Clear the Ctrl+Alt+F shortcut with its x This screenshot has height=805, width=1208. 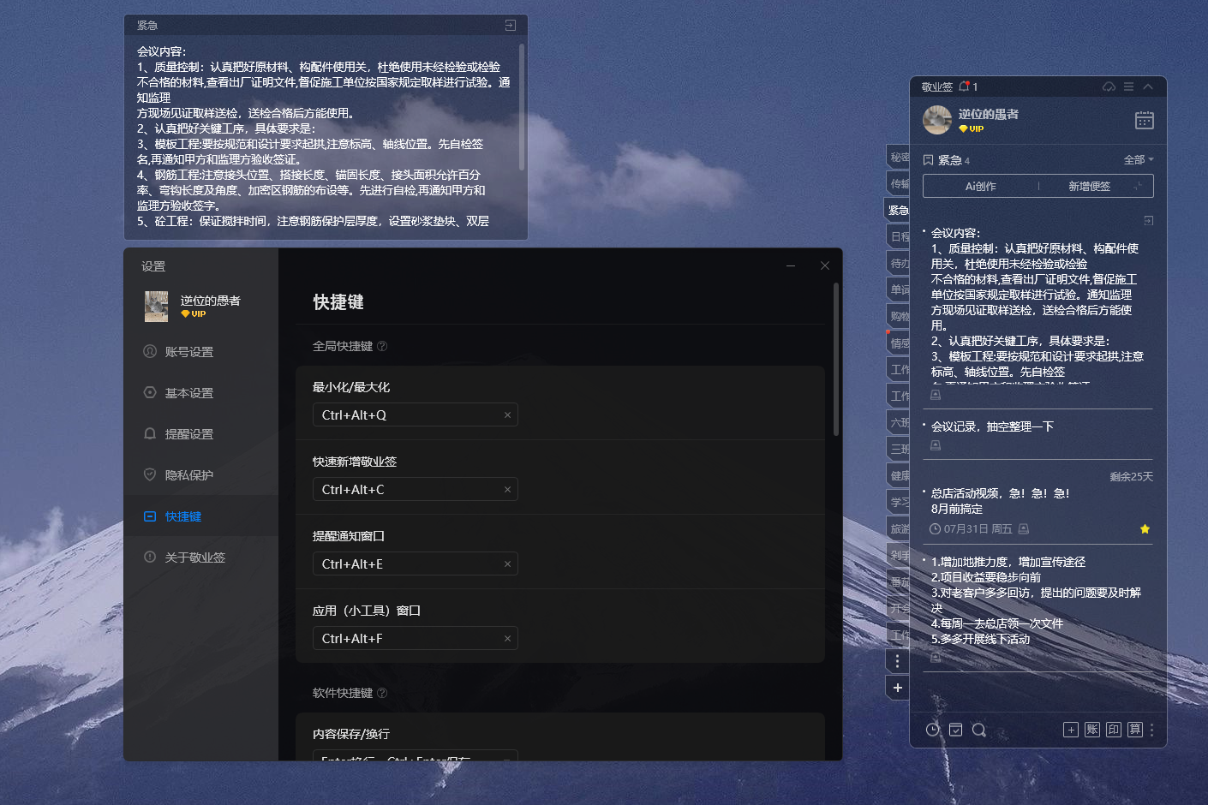click(x=507, y=639)
